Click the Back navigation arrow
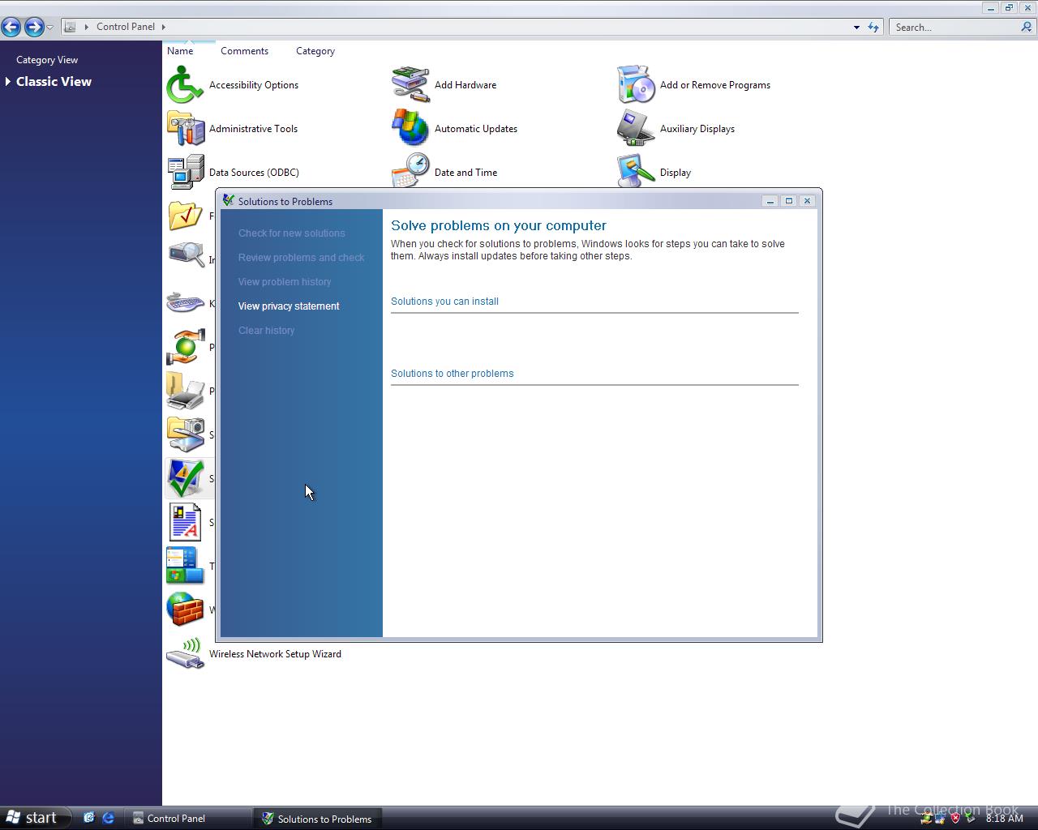This screenshot has height=830, width=1038. (x=11, y=27)
